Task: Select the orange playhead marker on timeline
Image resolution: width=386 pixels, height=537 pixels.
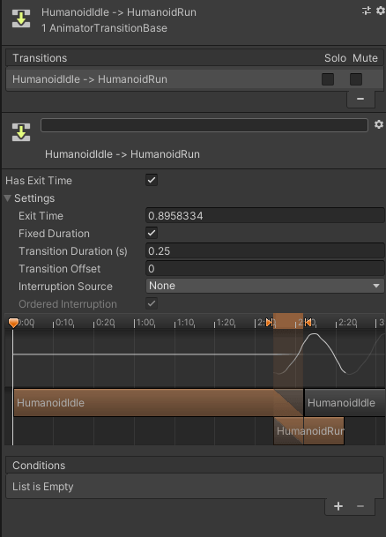Action: [13, 323]
